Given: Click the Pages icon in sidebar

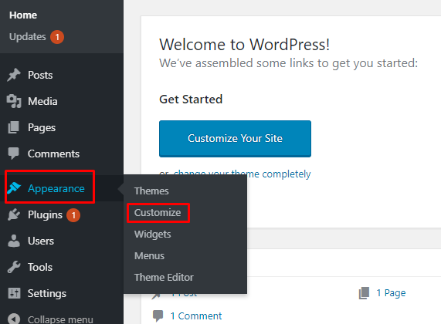Looking at the screenshot, I should point(13,127).
